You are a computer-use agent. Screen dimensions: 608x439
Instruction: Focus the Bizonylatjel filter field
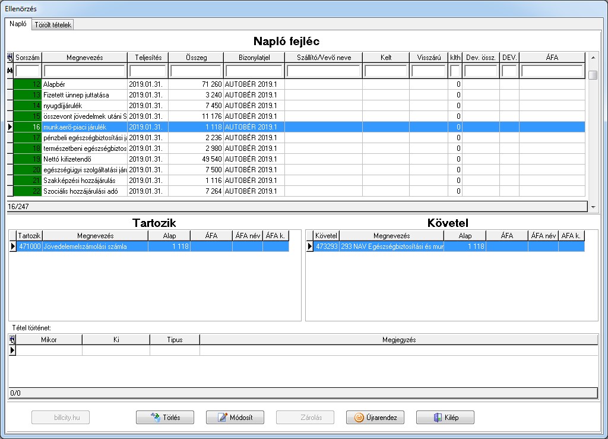point(254,71)
